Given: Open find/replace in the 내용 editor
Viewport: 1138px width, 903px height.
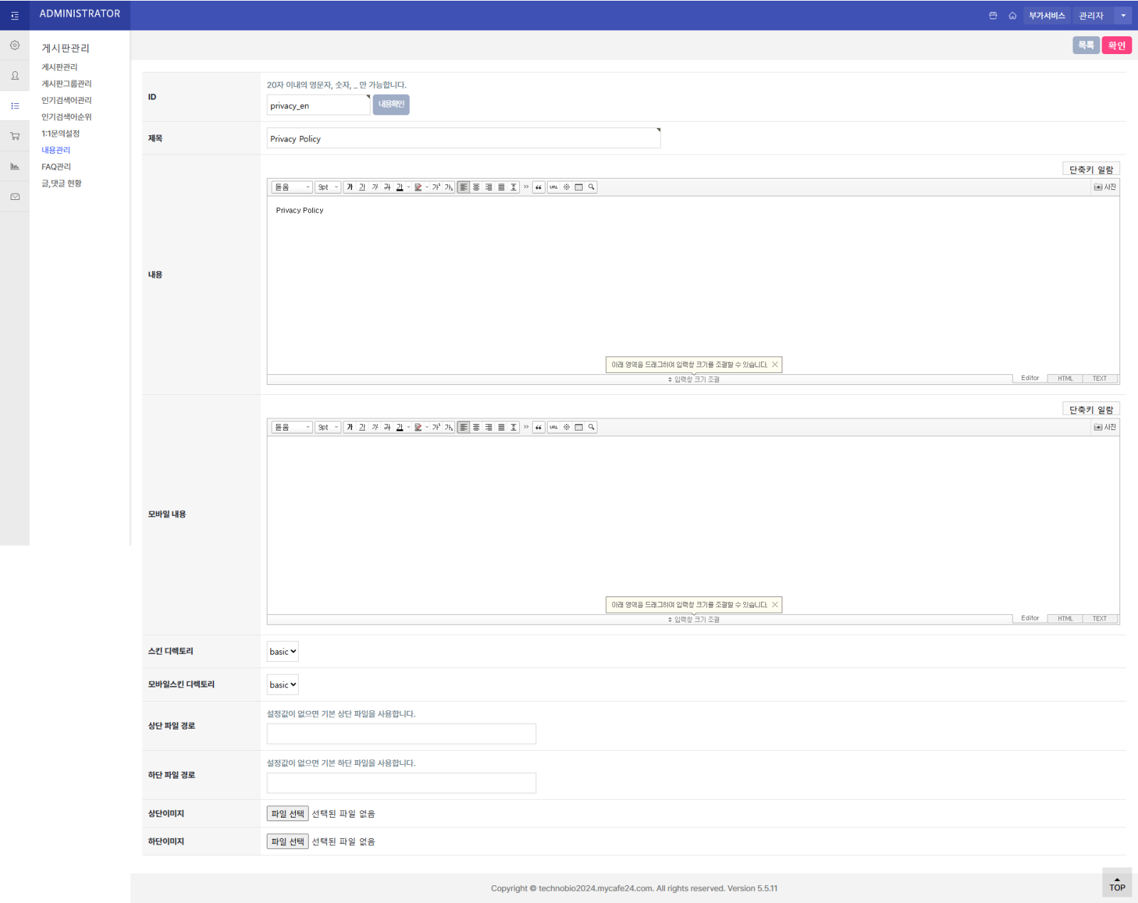Looking at the screenshot, I should coord(591,187).
